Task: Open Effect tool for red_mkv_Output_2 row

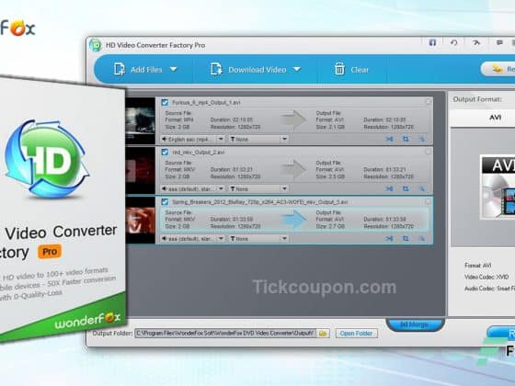Action: coord(422,188)
